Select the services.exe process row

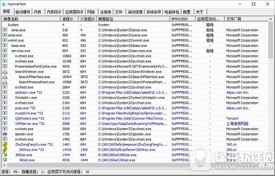(x=135, y=51)
